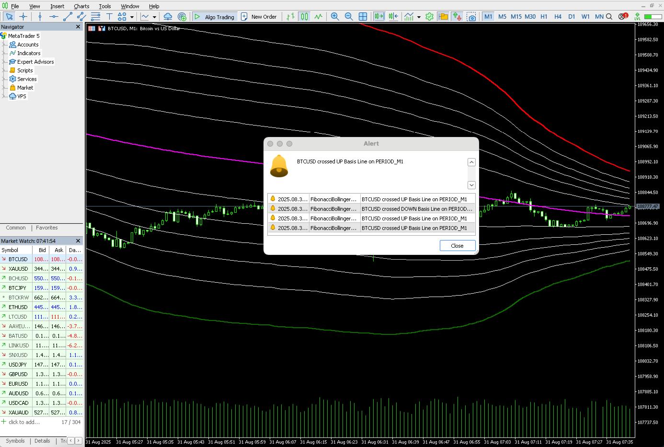Open a New Order ticket

(259, 17)
